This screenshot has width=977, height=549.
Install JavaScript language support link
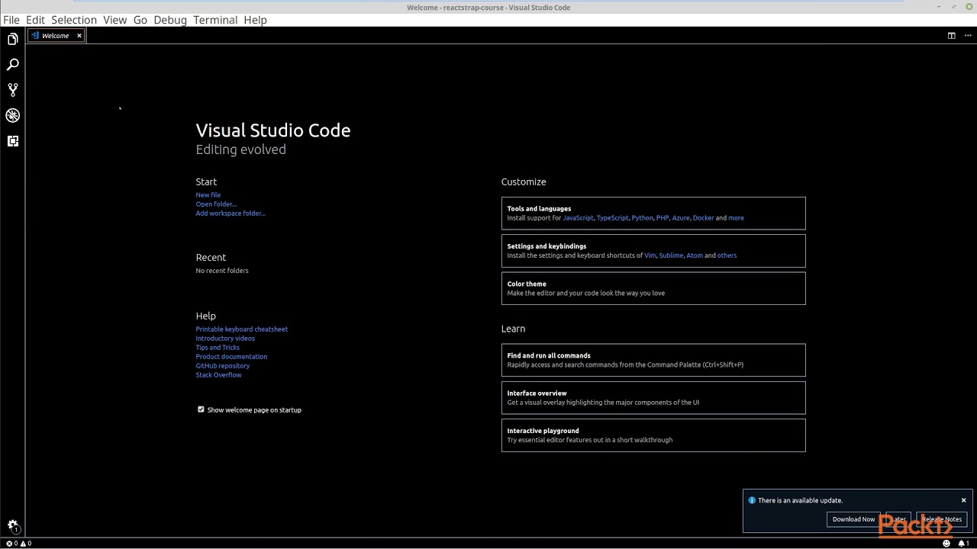[578, 218]
